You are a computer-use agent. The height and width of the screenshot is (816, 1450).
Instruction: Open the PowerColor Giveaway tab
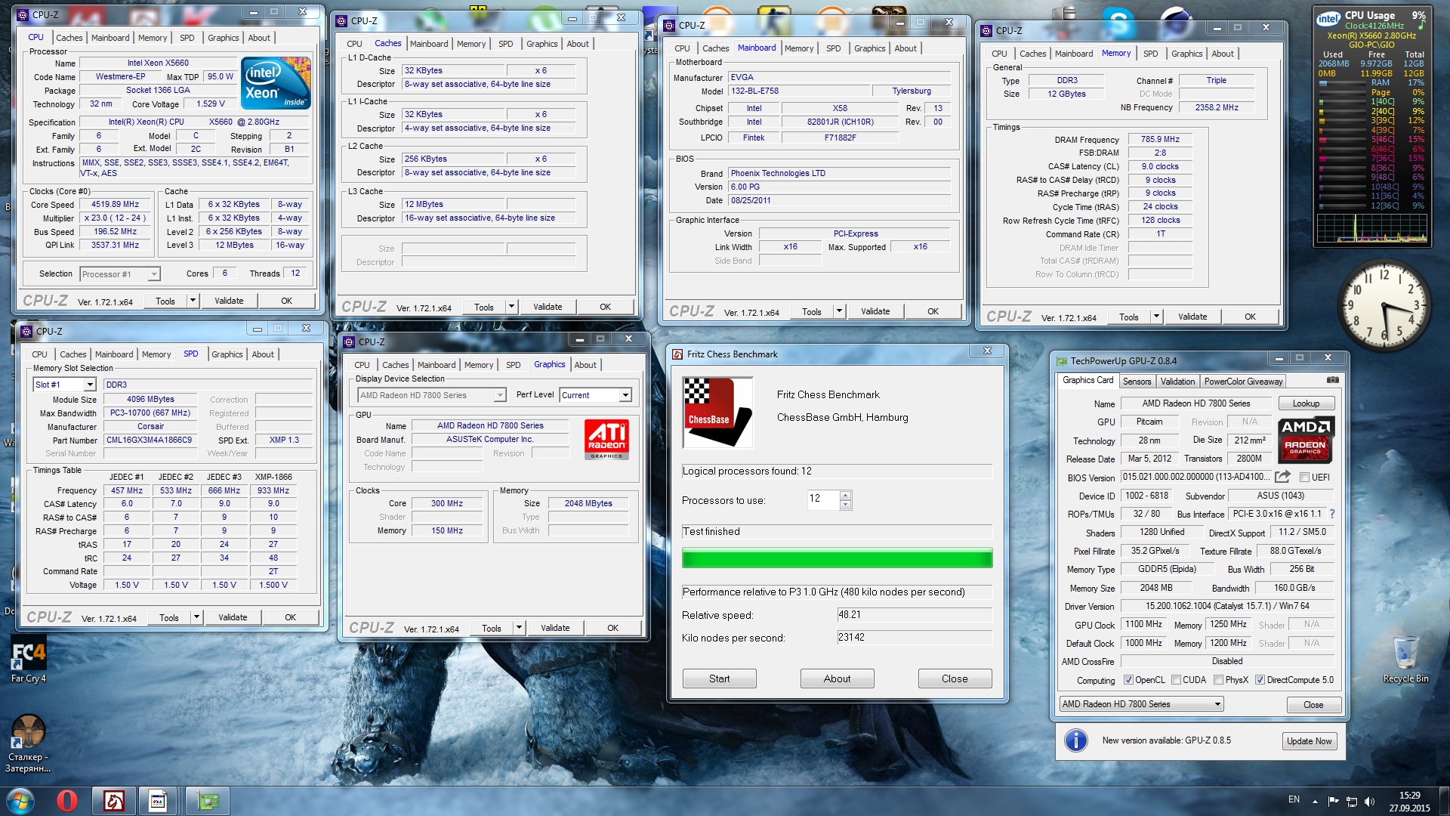coord(1243,382)
